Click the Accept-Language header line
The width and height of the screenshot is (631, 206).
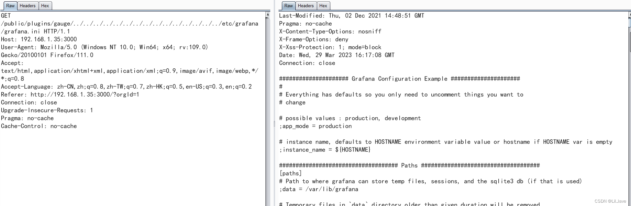click(126, 86)
